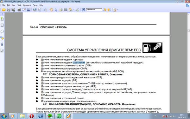Open Windows Media Player from taskbar

point(13,116)
